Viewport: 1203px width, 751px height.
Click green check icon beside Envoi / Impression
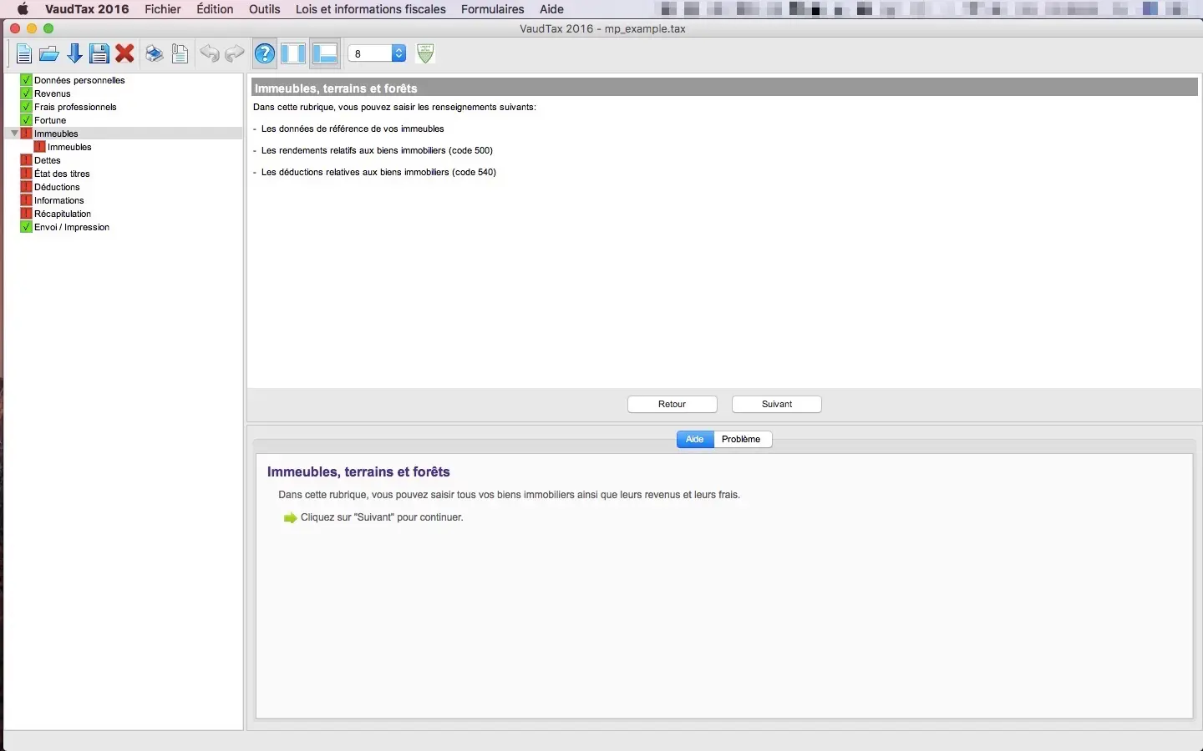coord(26,227)
